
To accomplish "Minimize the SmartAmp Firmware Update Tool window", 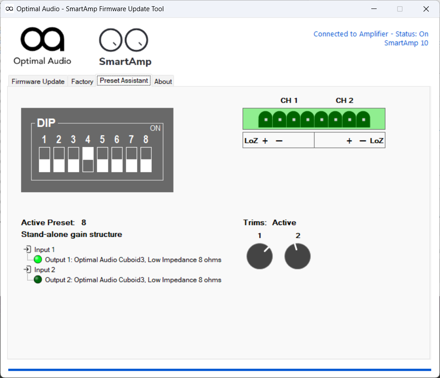I will [x=374, y=8].
